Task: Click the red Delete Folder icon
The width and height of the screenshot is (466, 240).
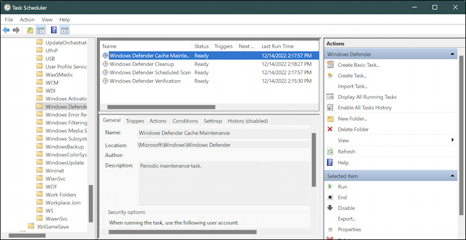Action: (330, 130)
